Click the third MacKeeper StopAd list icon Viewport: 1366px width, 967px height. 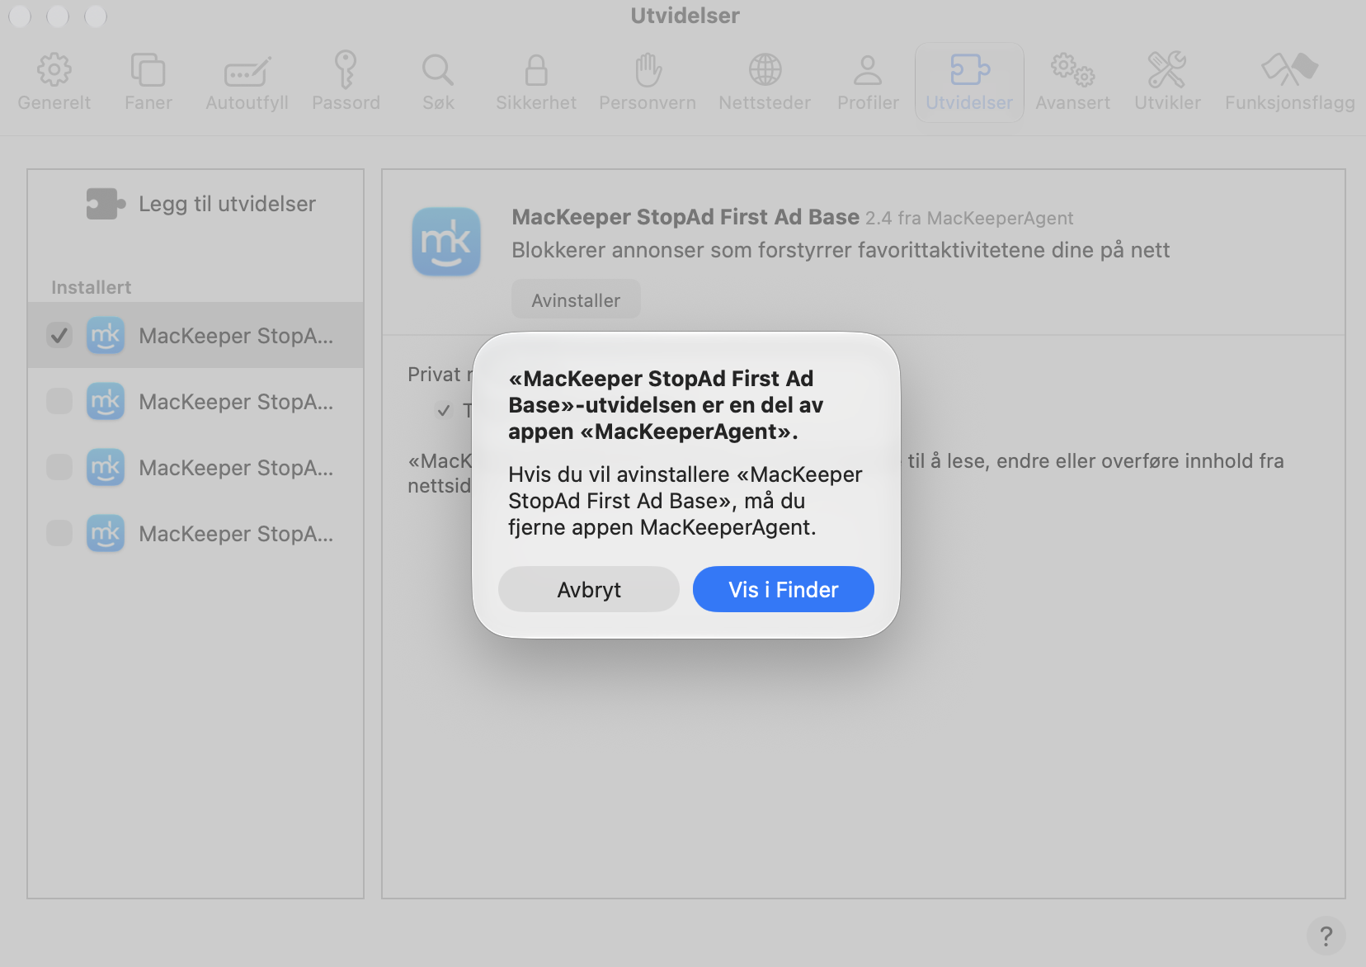[106, 467]
